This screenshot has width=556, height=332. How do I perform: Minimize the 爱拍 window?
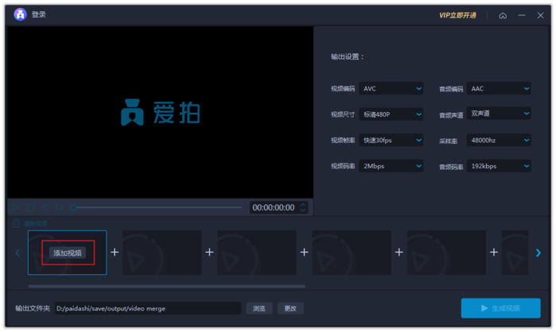coord(522,15)
